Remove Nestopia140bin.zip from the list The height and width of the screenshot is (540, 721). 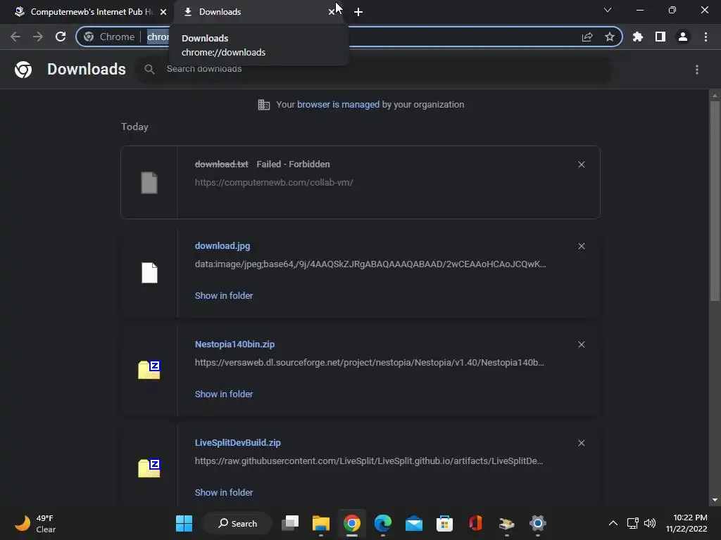pos(581,345)
